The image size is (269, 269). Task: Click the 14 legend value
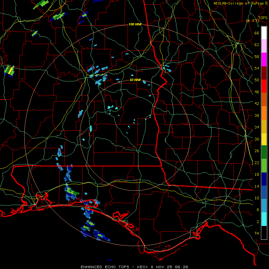(257, 186)
